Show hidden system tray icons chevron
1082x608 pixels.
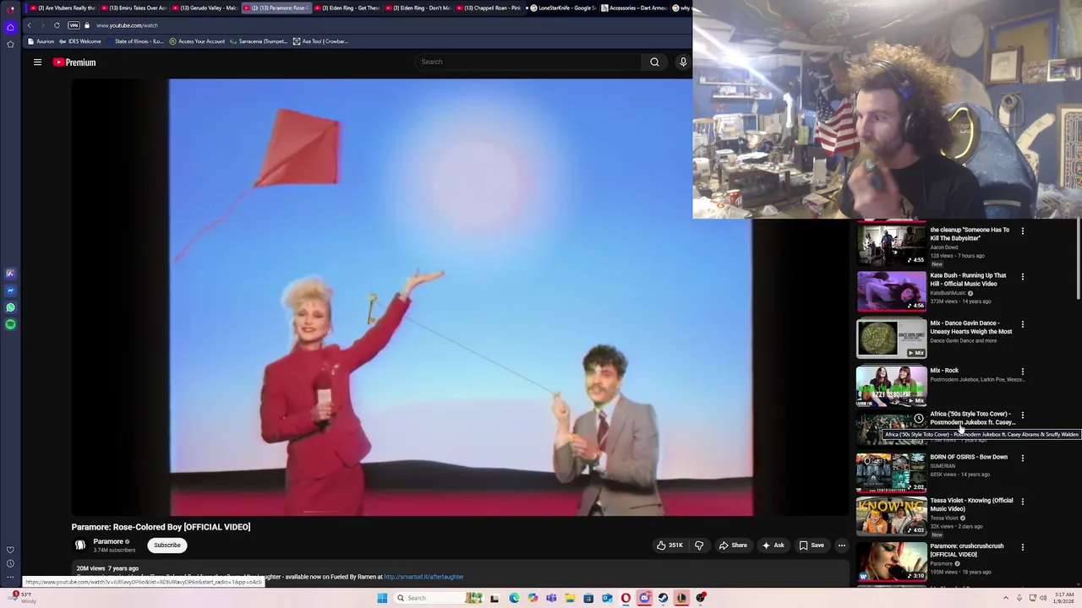(x=1008, y=598)
